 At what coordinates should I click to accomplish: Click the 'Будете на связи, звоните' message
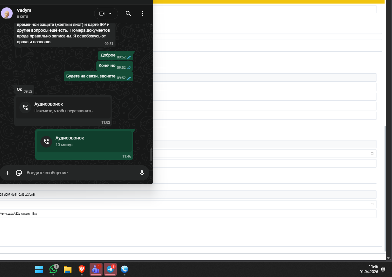tap(98, 76)
